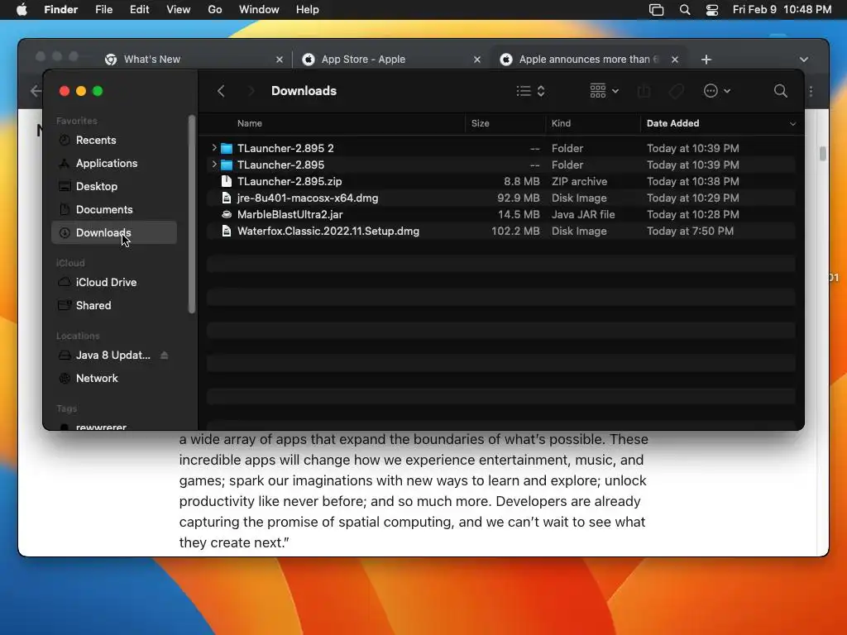Expand the TLauncher-2.895 folder
This screenshot has width=847, height=635.
214,165
